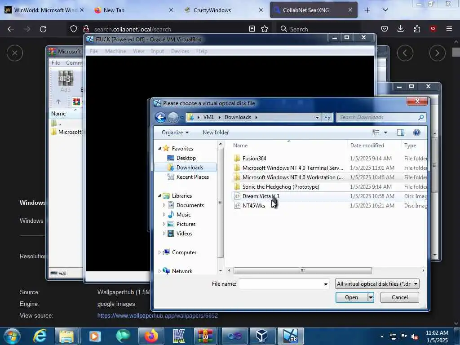This screenshot has width=460, height=345.
Task: Open the view options dropdown arrow
Action: (x=386, y=133)
